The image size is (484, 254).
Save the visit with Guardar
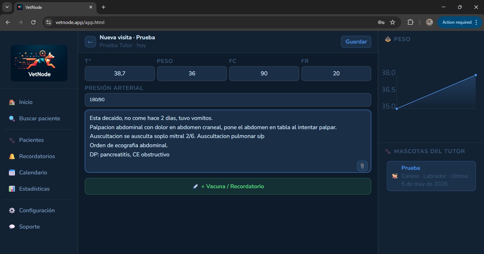(356, 42)
